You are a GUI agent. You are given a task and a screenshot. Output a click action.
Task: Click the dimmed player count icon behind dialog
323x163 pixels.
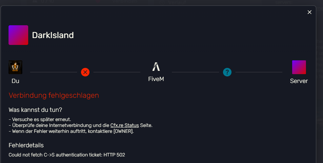pos(35,1)
